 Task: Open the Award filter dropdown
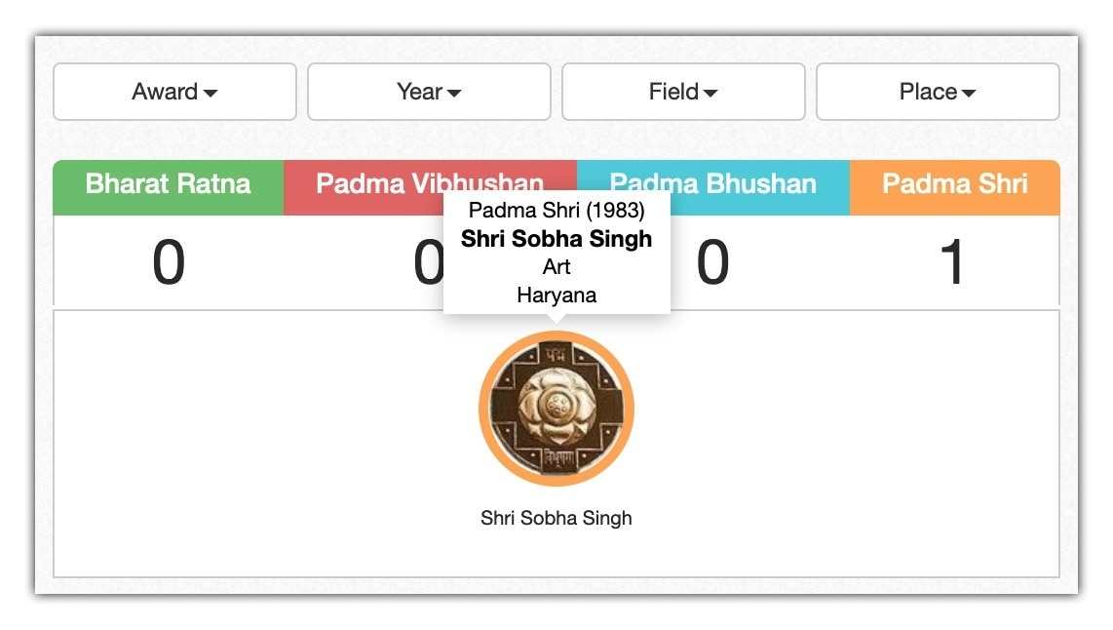pos(174,92)
